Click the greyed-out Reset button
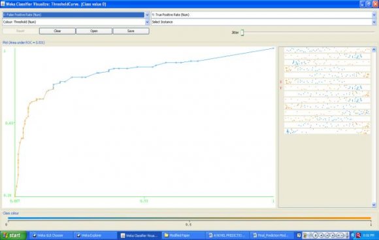This screenshot has height=240, width=379. 20,31
